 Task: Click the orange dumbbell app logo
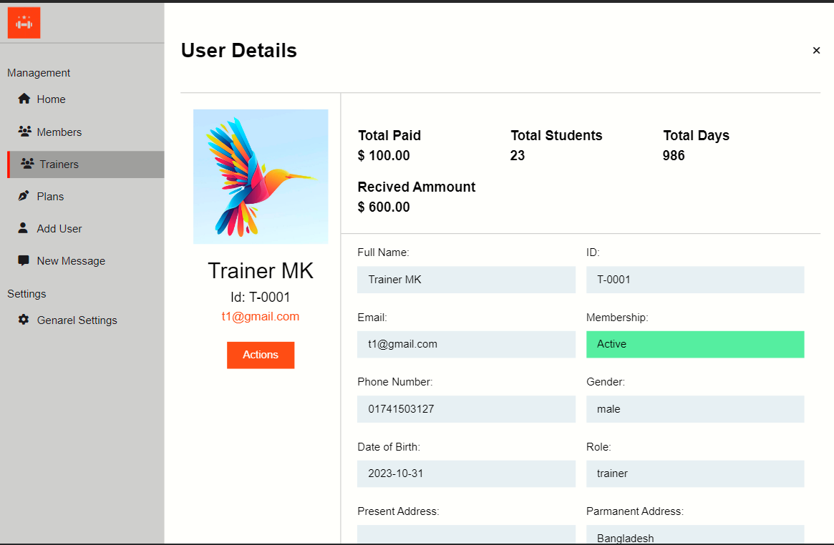tap(24, 23)
